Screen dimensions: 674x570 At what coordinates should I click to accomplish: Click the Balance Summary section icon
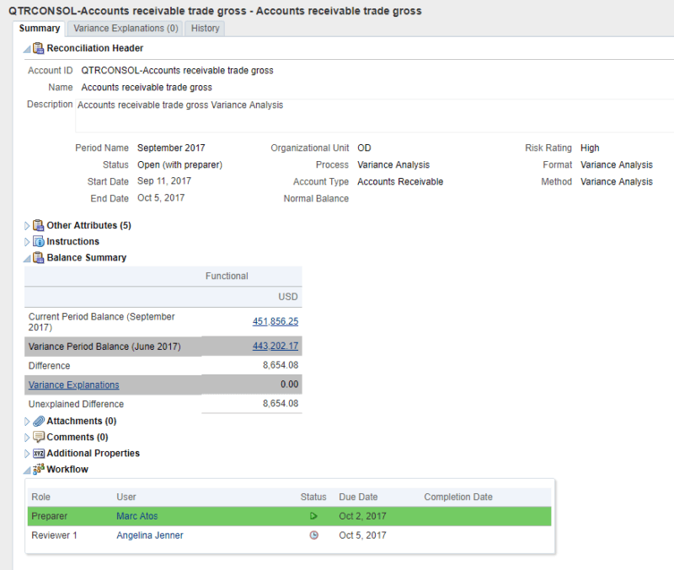(x=39, y=258)
